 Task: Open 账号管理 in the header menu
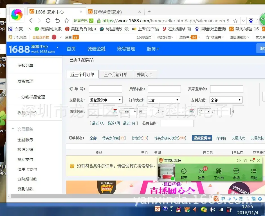(126, 49)
